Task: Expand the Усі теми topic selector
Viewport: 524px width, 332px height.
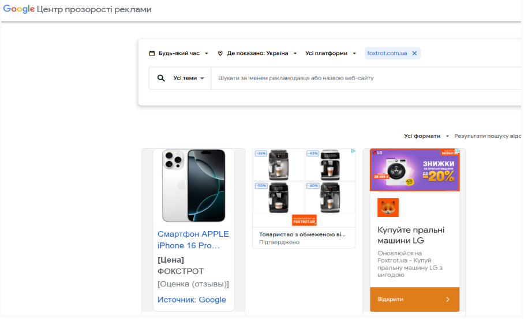Action: 189,78
